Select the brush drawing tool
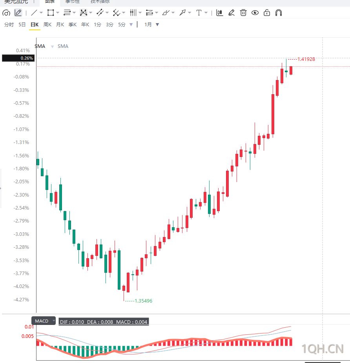This screenshot has width=350, height=363. point(166,13)
